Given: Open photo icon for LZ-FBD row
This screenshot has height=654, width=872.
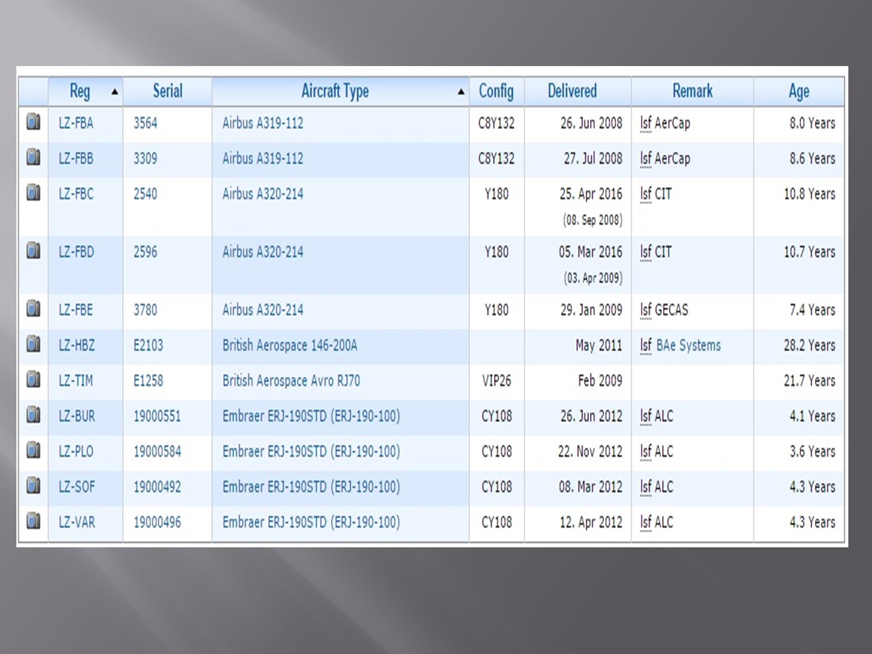Looking at the screenshot, I should (x=33, y=250).
